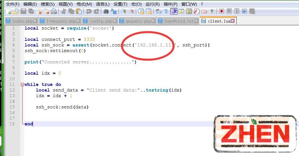299x156 pixels.
Task: Click the Paste clipboard icon
Action: [x=79, y=12]
